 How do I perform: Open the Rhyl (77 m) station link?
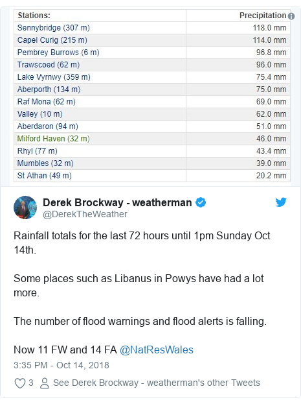tap(38, 151)
